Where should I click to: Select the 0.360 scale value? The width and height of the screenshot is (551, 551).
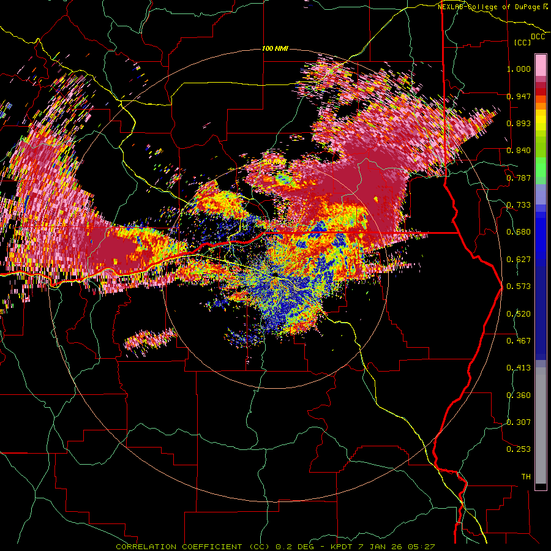tap(519, 395)
